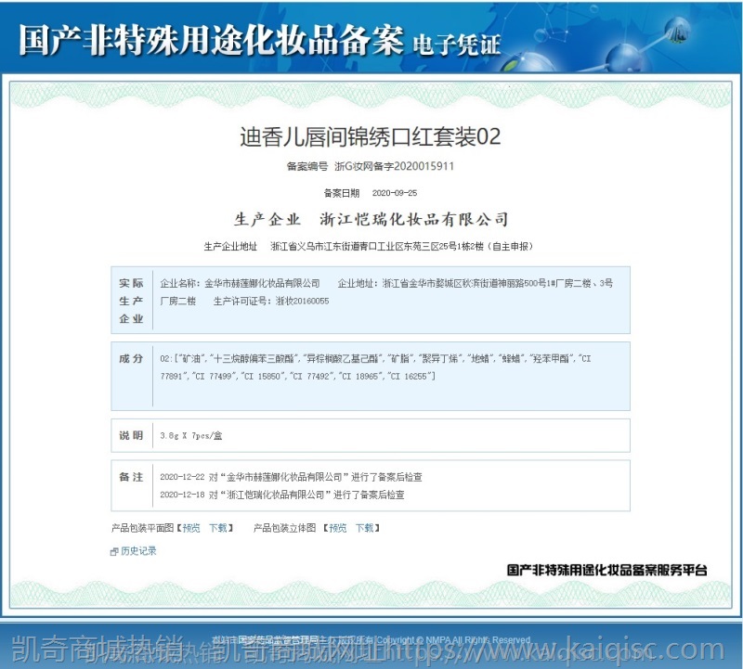The height and width of the screenshot is (669, 743).
Task: Click the 电子凭证 header text
Action: 457,45
